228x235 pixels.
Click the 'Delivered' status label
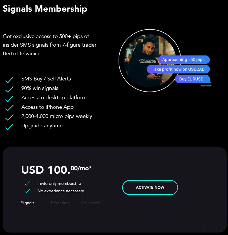(x=206, y=85)
